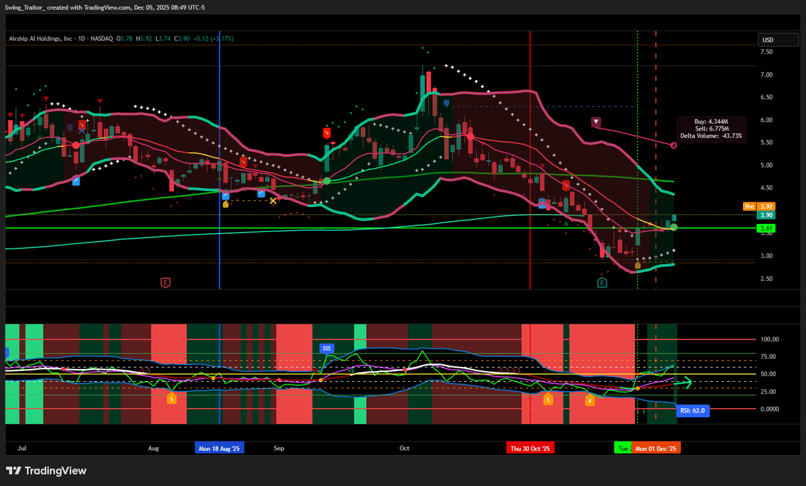The width and height of the screenshot is (806, 486).
Task: Click the blue $$$ label in RSI pane
Action: [327, 348]
